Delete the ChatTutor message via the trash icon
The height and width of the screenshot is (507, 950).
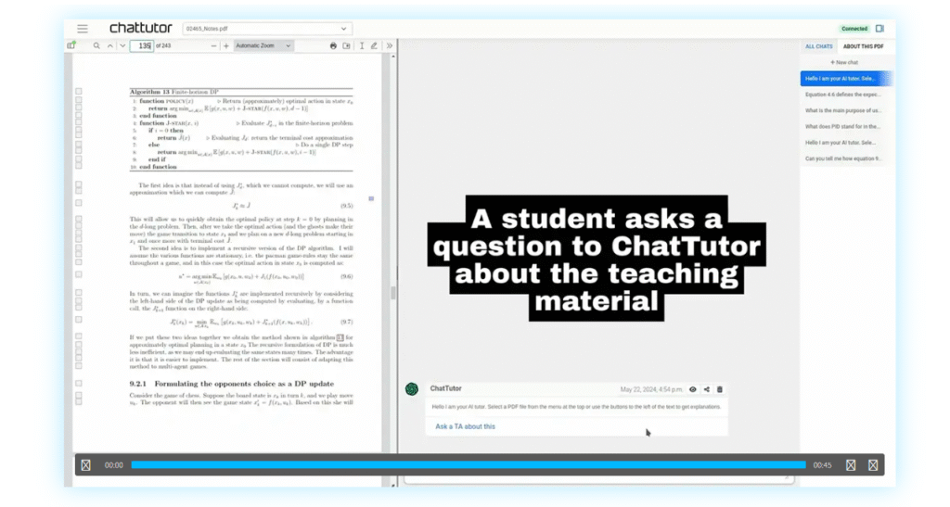tap(720, 389)
